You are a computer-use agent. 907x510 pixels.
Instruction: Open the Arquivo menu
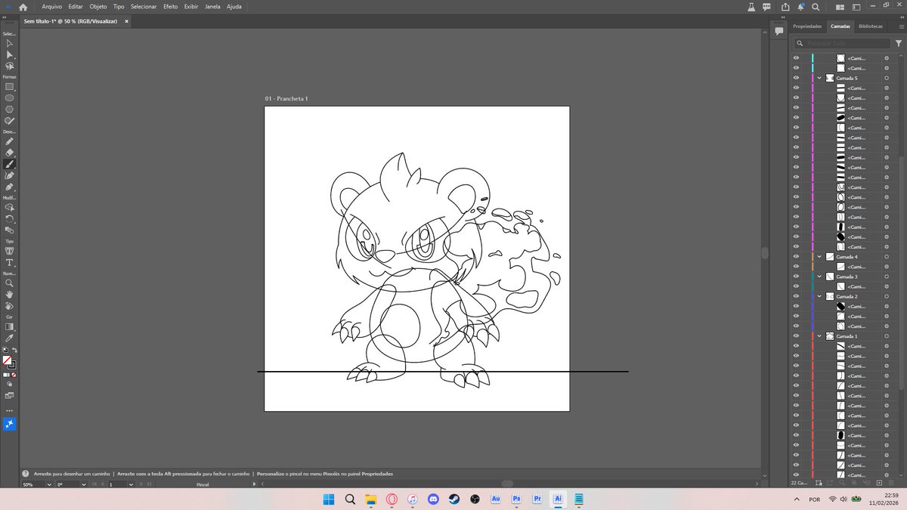(x=51, y=6)
